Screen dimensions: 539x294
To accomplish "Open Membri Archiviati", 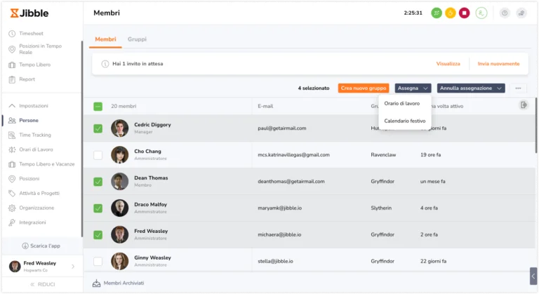I will (x=118, y=283).
